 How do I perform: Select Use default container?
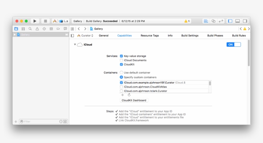coord(121,72)
